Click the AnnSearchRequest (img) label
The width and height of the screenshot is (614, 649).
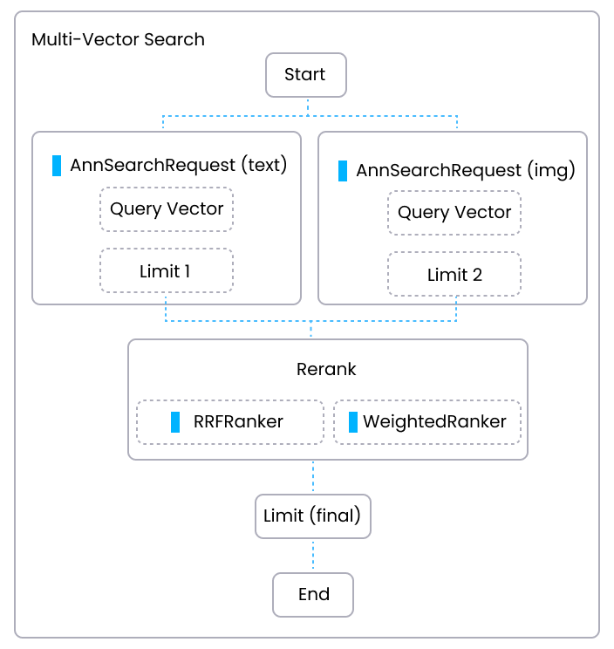[x=465, y=170]
